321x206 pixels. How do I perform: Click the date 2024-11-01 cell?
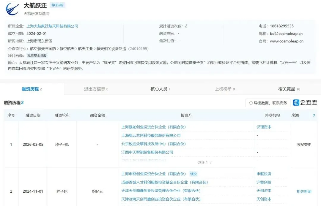tap(33, 191)
